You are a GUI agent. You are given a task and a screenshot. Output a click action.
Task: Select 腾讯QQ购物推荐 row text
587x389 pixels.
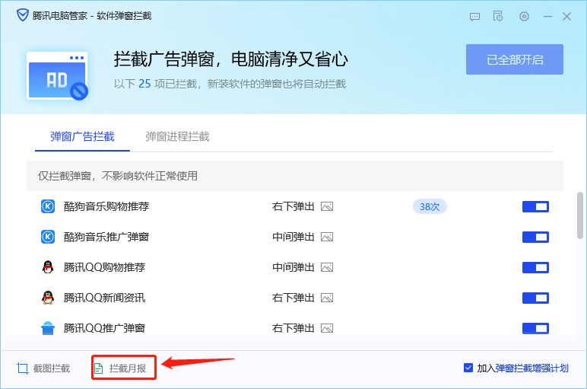click(104, 267)
